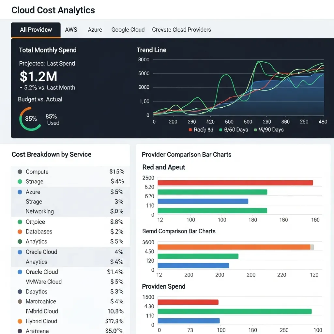Click the blue bar in Providen Spend chart
The image size is (334, 334).
click(x=189, y=321)
